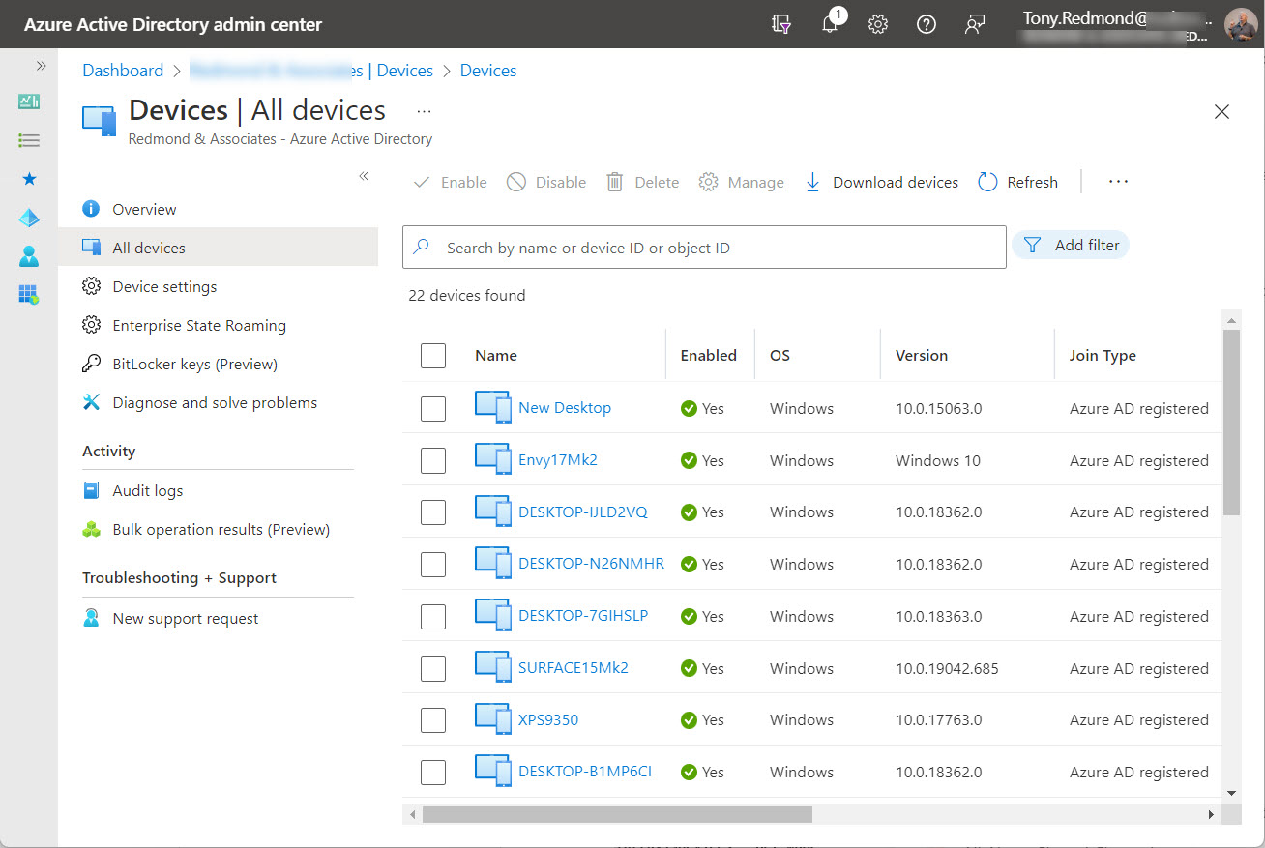The height and width of the screenshot is (848, 1265).
Task: Tick the select-all devices checkbox
Action: [x=433, y=356]
